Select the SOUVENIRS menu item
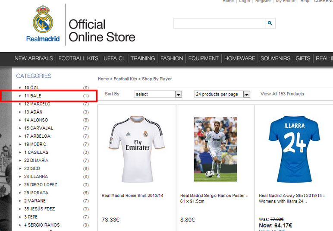Image resolution: width=333 pixels, height=231 pixels. [275, 58]
